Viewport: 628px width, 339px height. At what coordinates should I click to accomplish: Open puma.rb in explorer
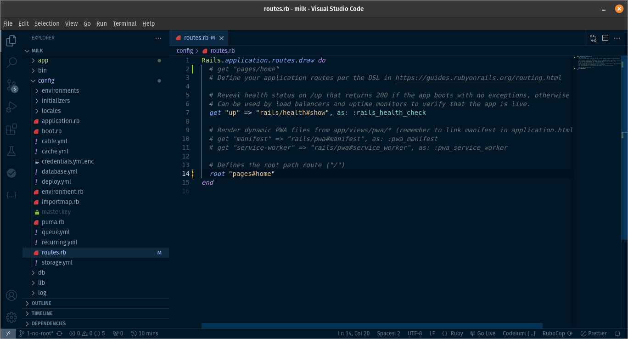click(x=95, y=222)
